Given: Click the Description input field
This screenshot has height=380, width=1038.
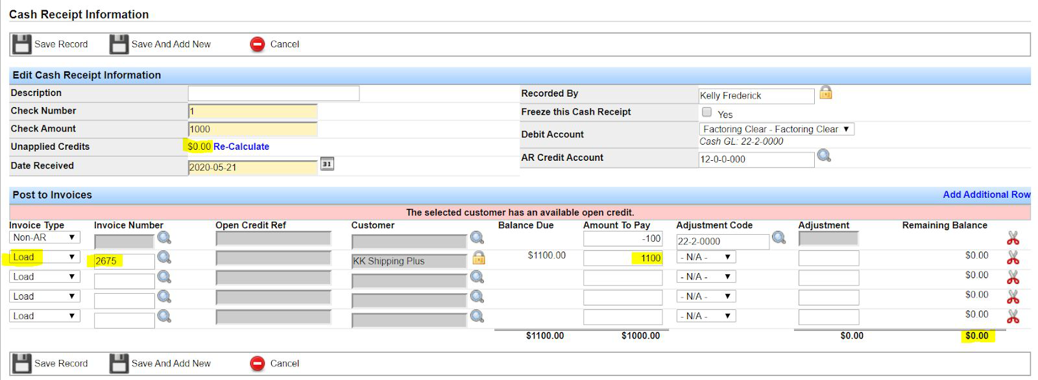Looking at the screenshot, I should coord(274,93).
